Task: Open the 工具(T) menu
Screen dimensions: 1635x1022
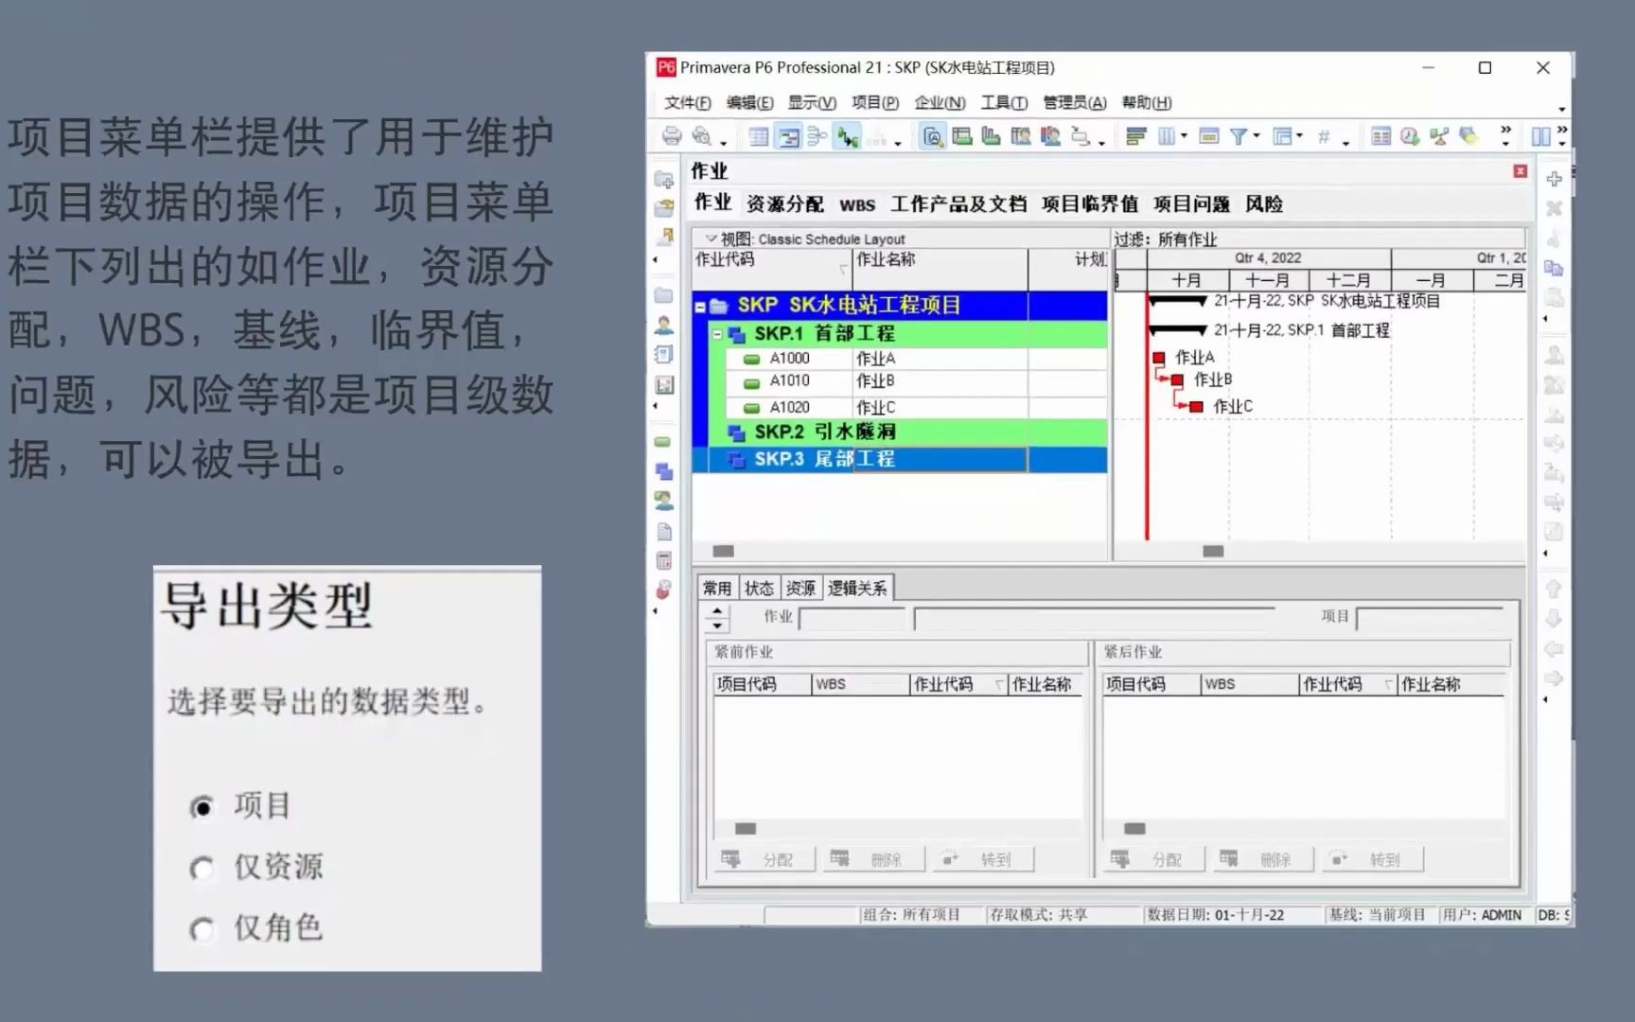Action: point(1004,102)
